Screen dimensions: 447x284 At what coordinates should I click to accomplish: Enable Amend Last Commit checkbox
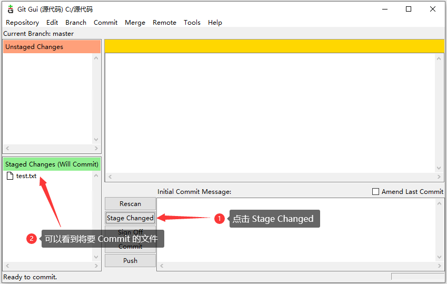point(376,191)
